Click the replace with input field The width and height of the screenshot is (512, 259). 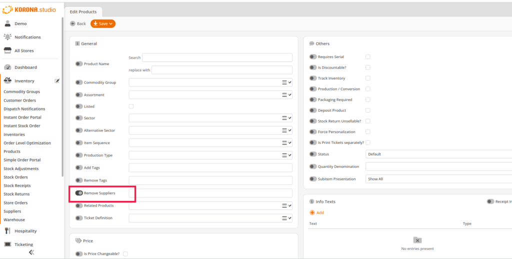tap(222, 70)
